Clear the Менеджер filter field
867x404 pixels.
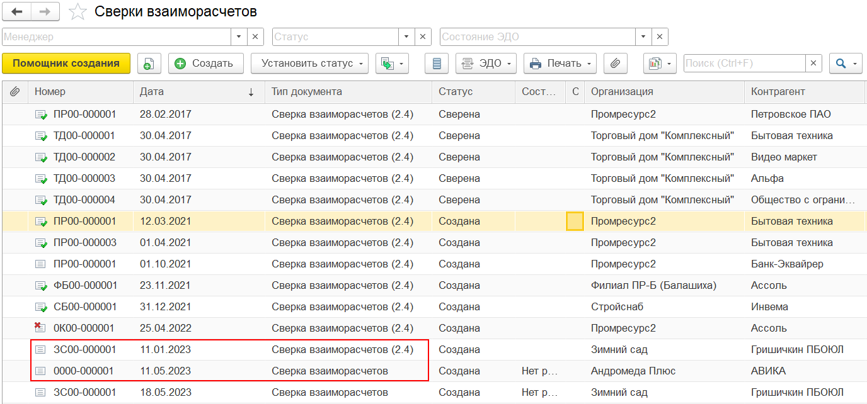coord(255,36)
